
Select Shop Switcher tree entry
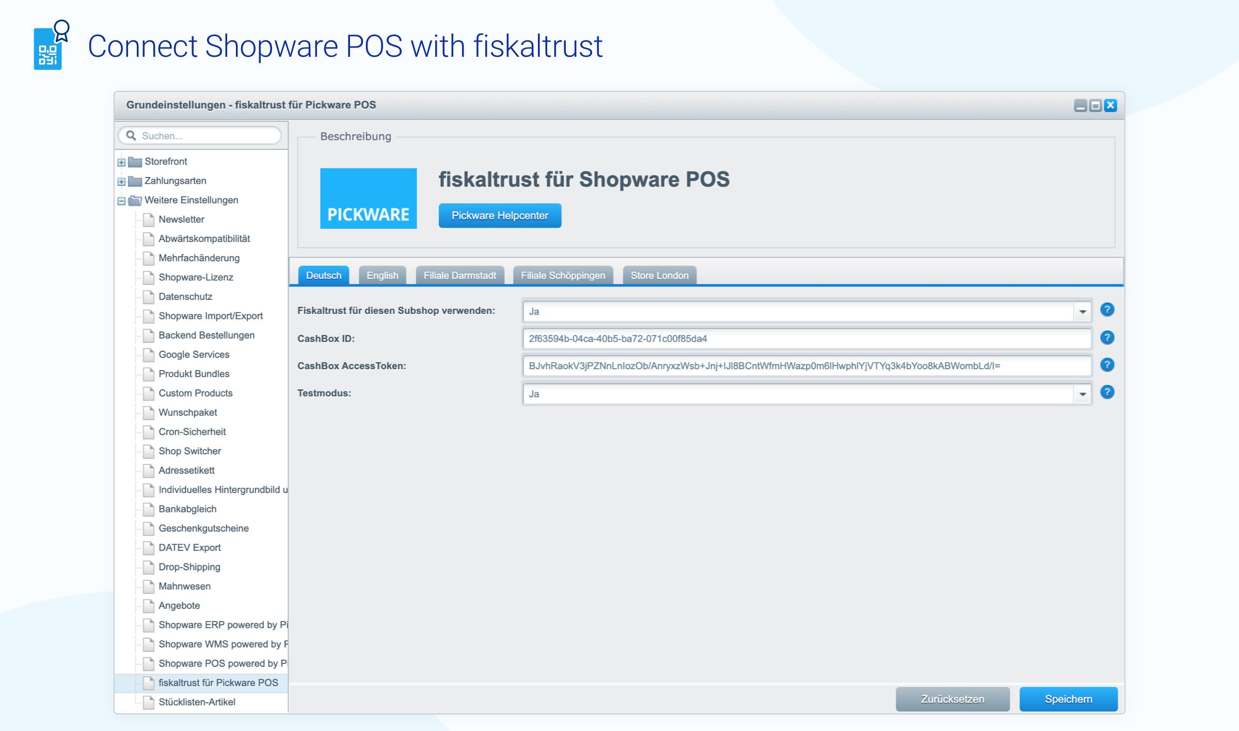click(190, 451)
